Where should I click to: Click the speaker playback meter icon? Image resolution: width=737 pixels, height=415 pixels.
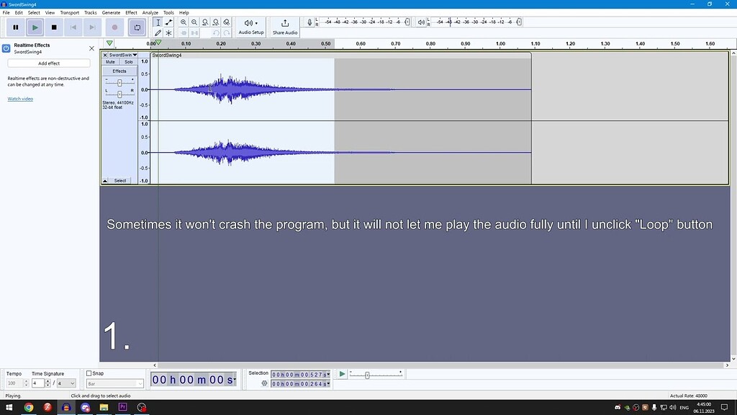[x=421, y=22]
